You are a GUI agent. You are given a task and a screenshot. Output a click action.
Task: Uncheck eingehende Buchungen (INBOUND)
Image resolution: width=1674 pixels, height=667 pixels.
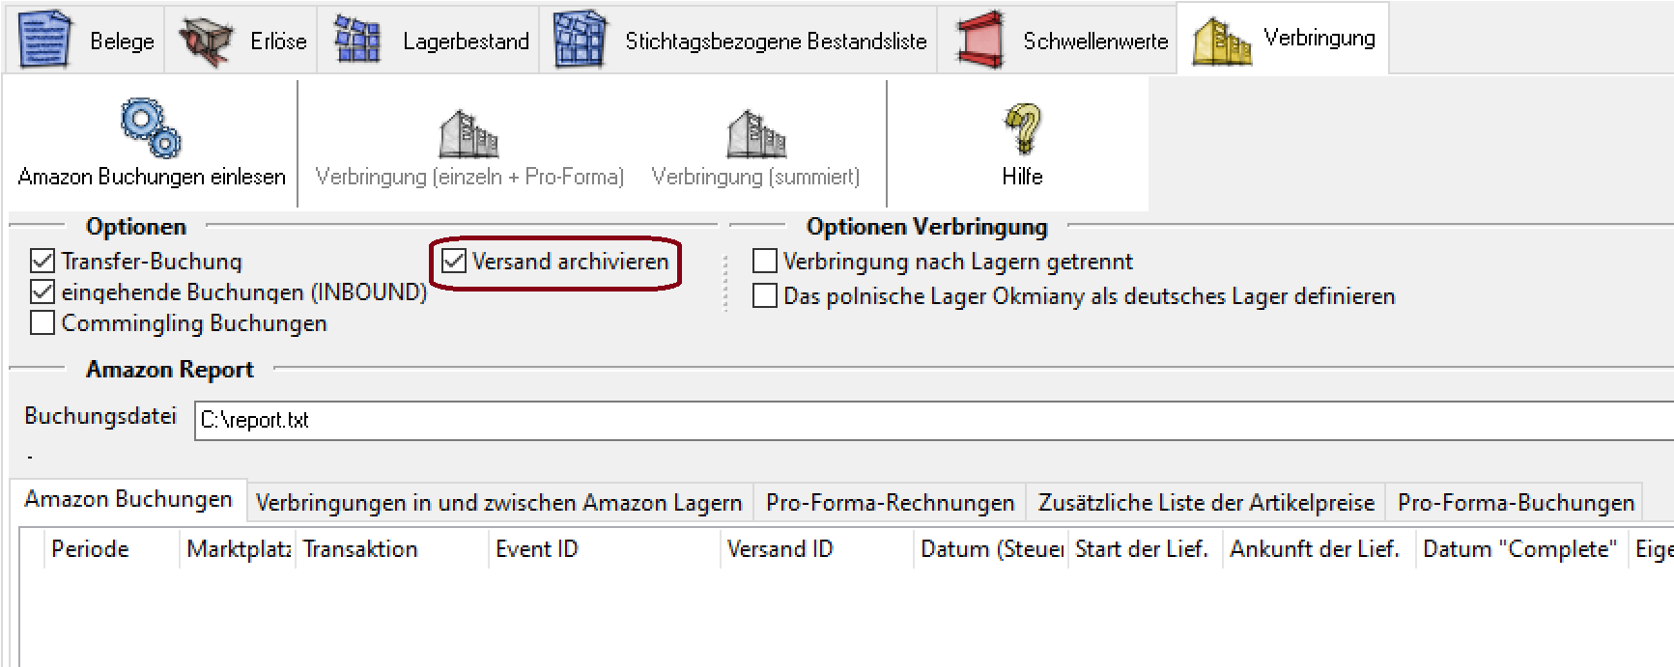click(43, 292)
